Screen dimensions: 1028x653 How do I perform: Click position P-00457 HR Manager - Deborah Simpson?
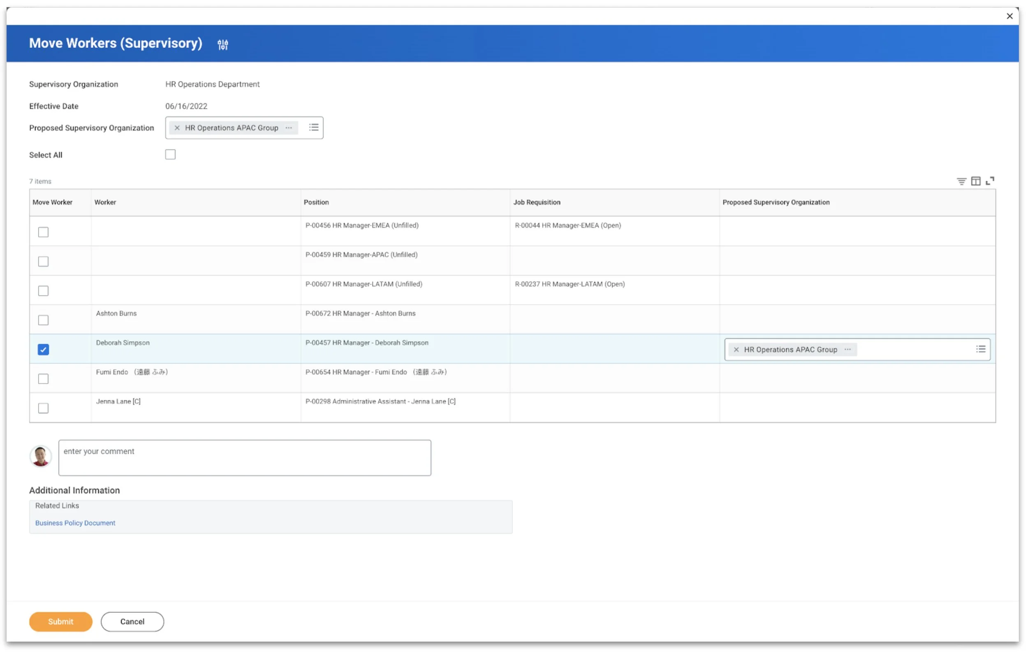[x=367, y=342]
